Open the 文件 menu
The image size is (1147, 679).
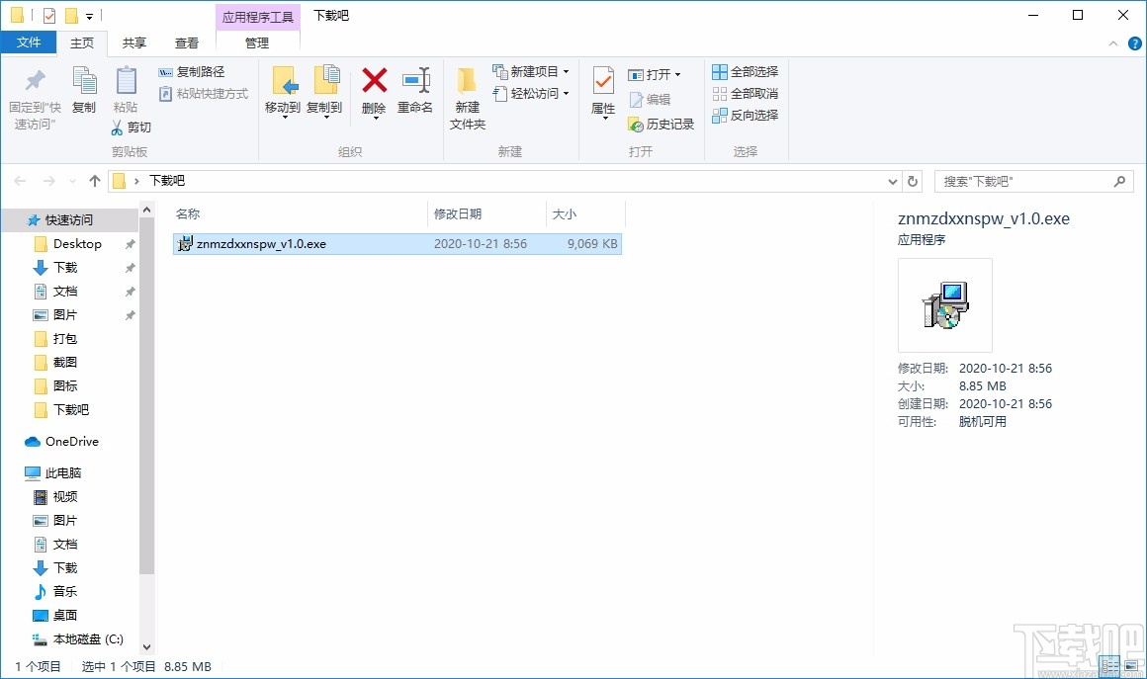point(30,42)
